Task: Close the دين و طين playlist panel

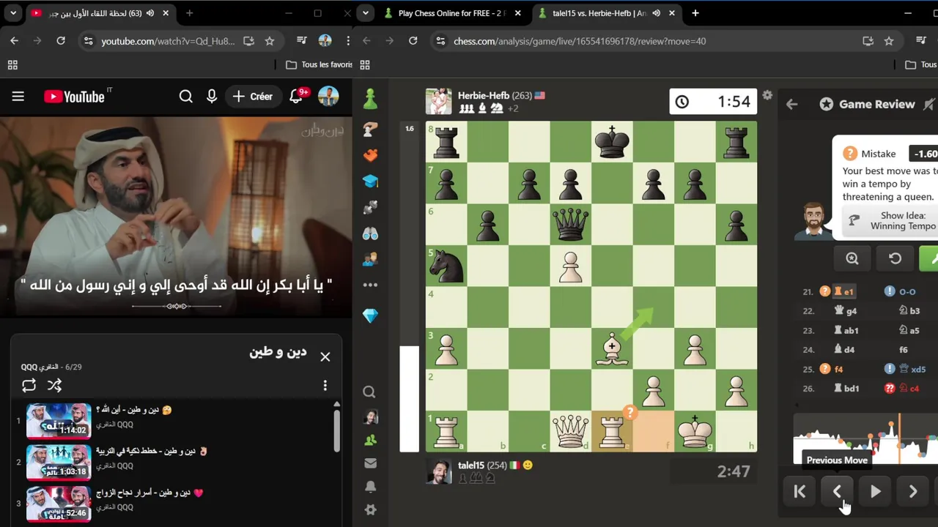Action: [325, 356]
